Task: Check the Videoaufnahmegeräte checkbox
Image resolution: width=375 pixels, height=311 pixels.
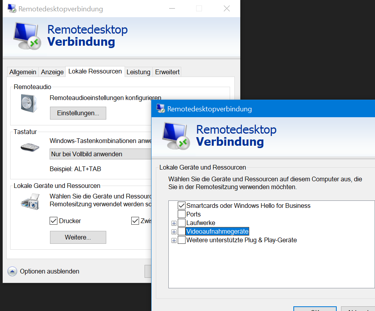Action: pos(182,231)
